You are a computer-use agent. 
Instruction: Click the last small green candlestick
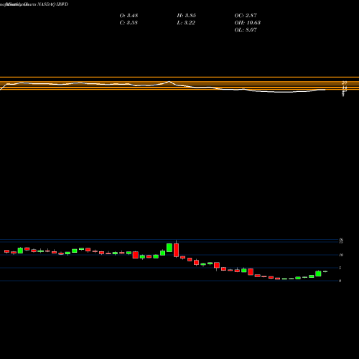tap(325, 271)
